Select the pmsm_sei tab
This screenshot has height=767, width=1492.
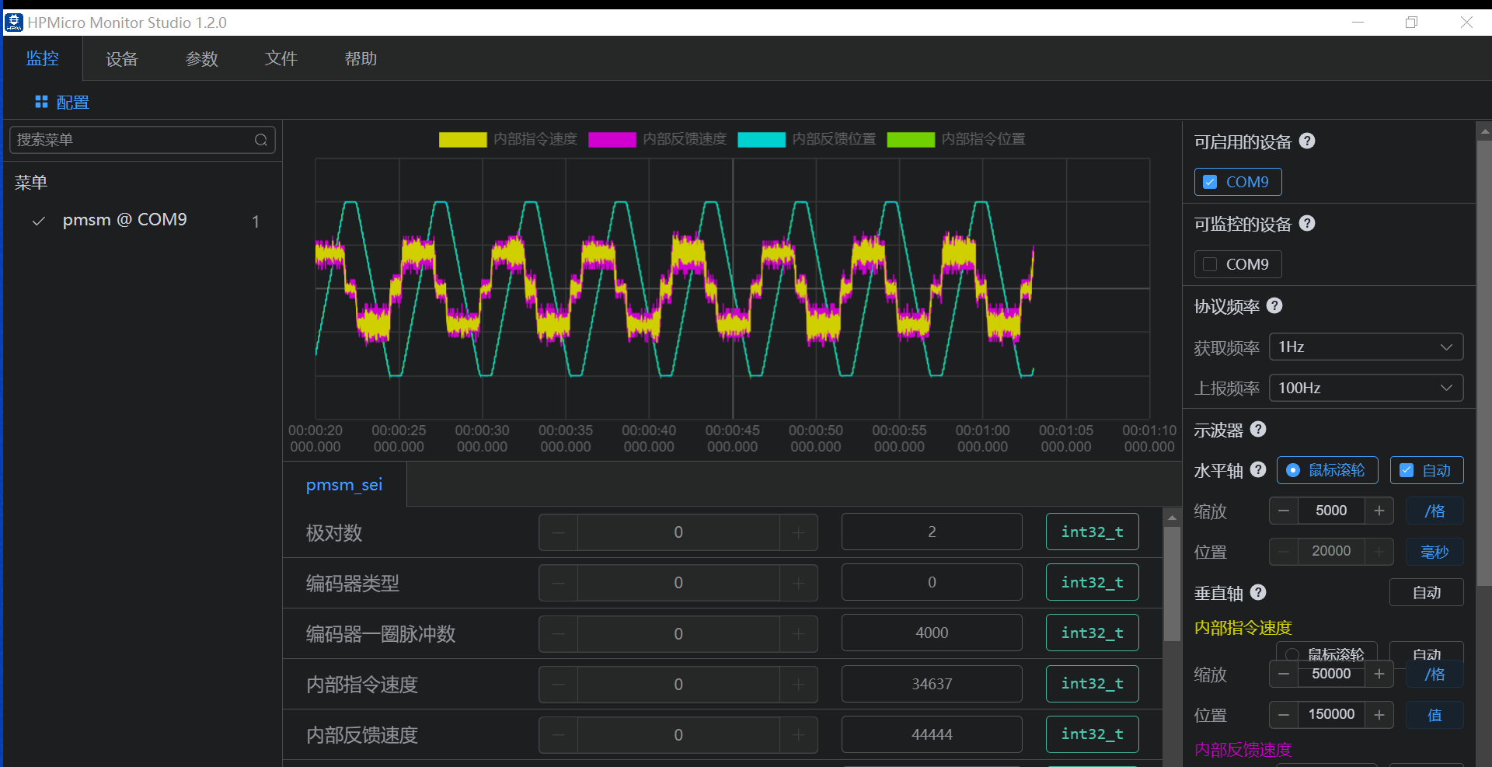[x=344, y=485]
